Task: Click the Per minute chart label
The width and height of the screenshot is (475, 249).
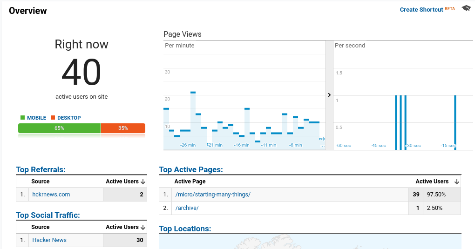Action: tap(180, 46)
